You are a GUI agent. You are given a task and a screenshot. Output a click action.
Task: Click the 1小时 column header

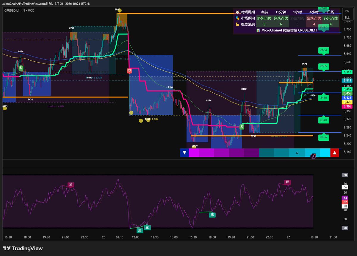pyautogui.click(x=297, y=12)
